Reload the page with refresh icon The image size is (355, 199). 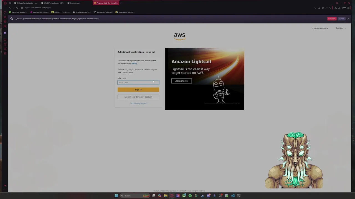(17, 7)
